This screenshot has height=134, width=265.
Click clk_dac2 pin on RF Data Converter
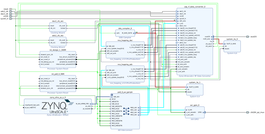tap(209, 44)
